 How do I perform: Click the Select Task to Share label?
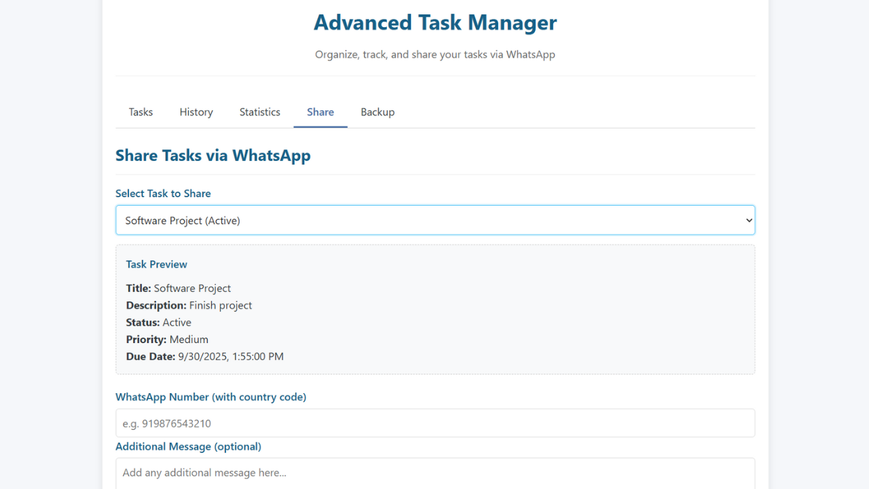(163, 194)
